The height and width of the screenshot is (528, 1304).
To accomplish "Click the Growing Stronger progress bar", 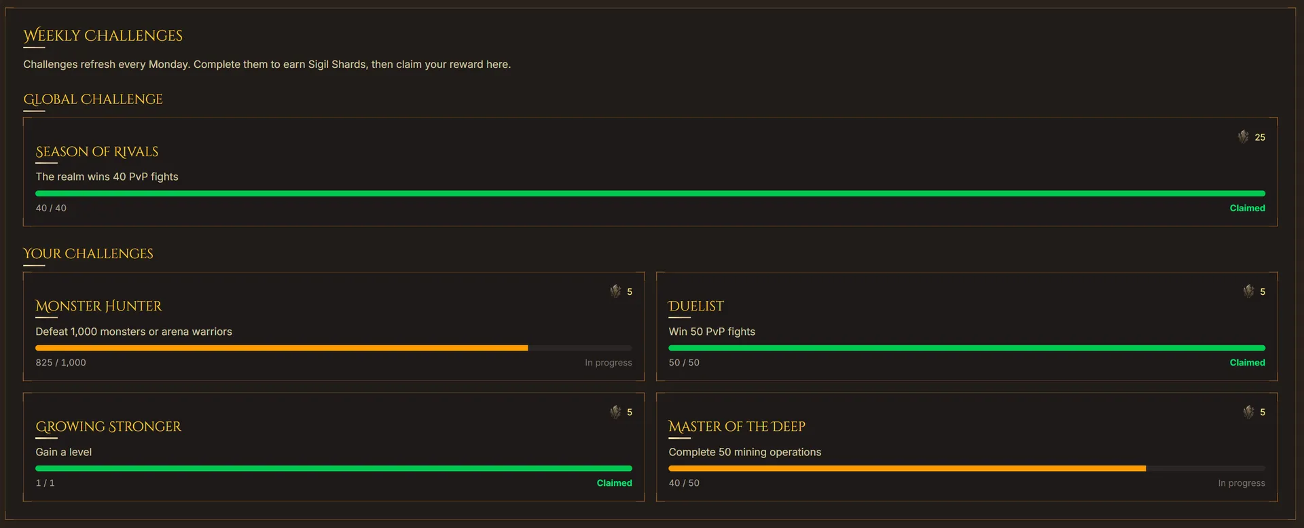I will pos(333,468).
